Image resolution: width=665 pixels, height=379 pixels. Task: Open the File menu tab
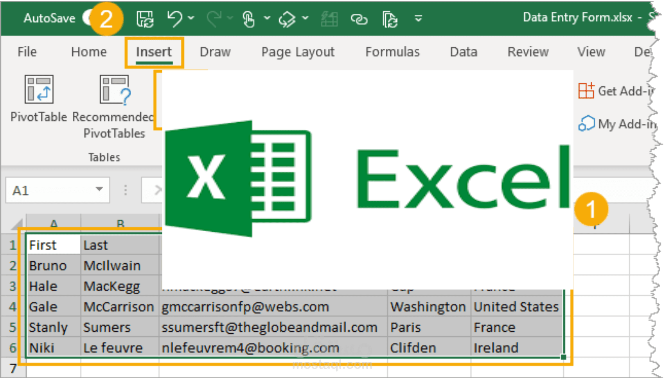tap(27, 52)
